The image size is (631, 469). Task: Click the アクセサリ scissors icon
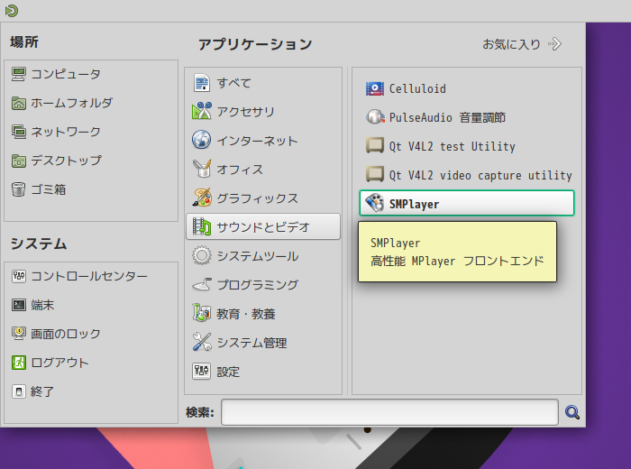202,112
